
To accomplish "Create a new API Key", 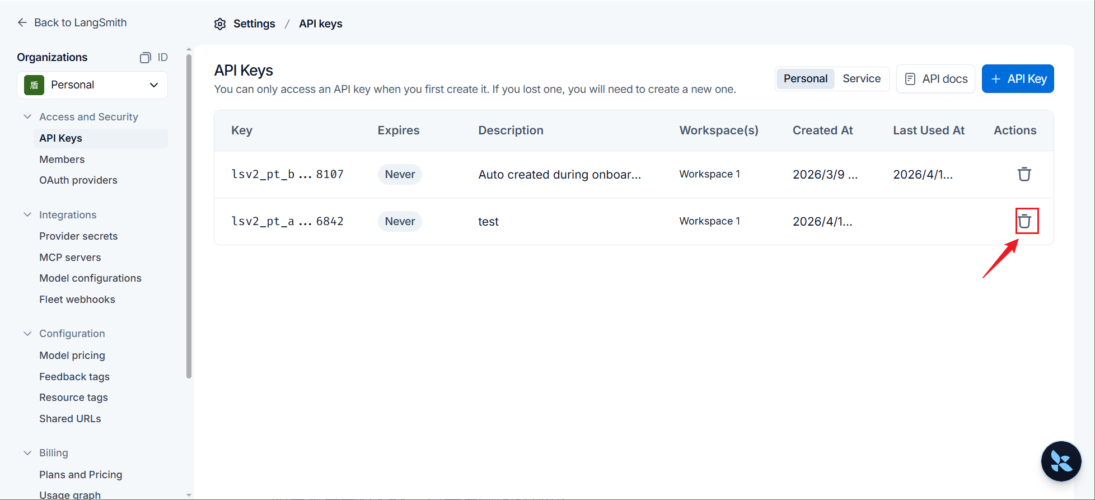I will pos(1018,79).
